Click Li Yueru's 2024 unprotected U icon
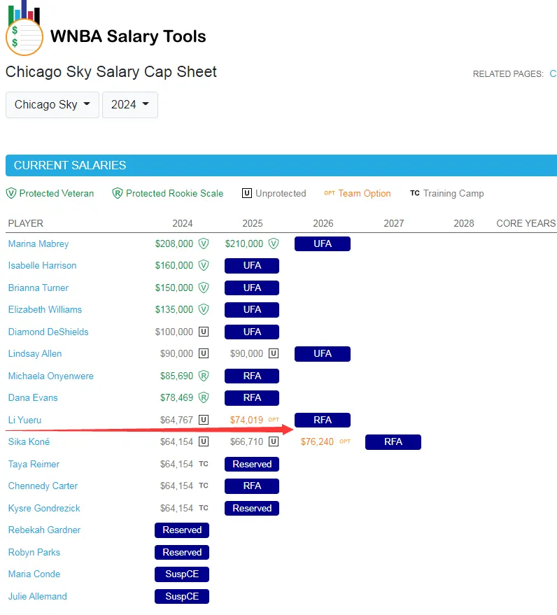This screenshot has height=615, width=557. [x=203, y=420]
